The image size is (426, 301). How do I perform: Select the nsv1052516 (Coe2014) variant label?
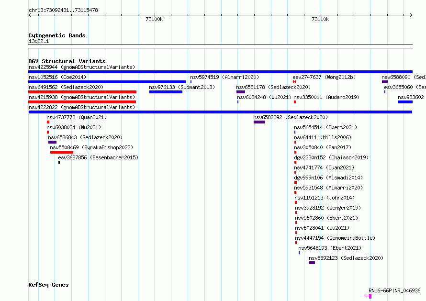(57, 77)
